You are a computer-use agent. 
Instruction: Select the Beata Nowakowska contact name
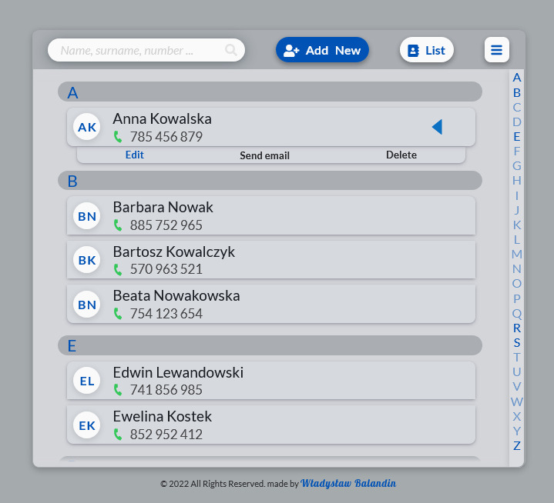[x=176, y=295]
